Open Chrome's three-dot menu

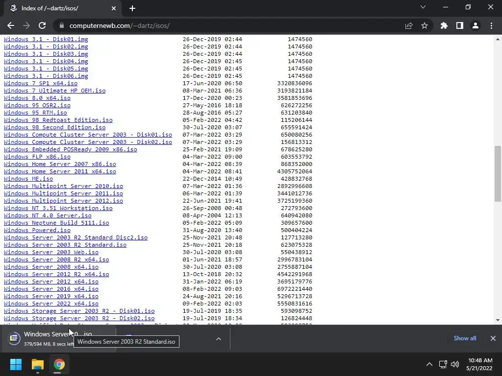tap(491, 25)
